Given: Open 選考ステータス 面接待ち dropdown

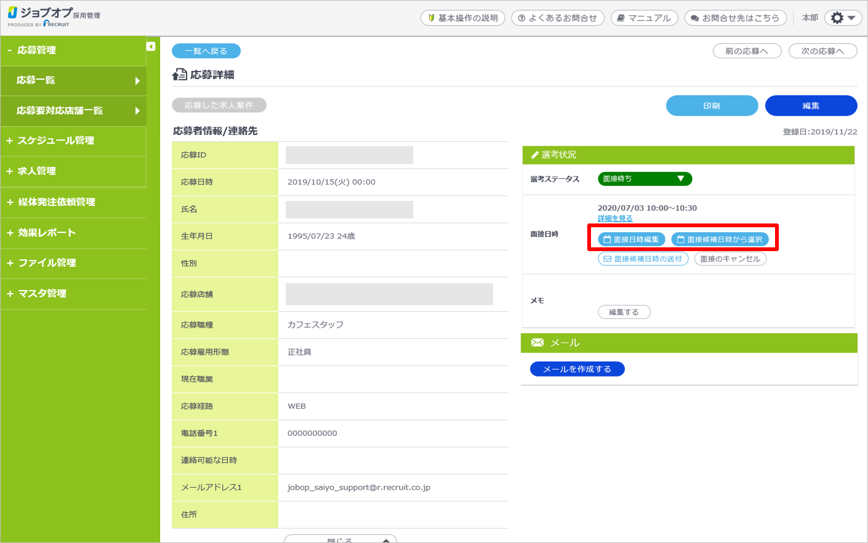Looking at the screenshot, I should (x=644, y=179).
